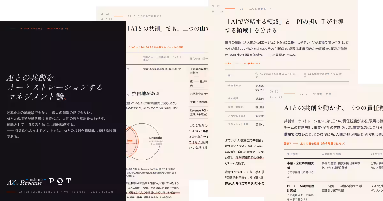The height and width of the screenshot is (201, 383).
Task: Click the heading "空白地がある"
Action: pyautogui.click(x=146, y=93)
